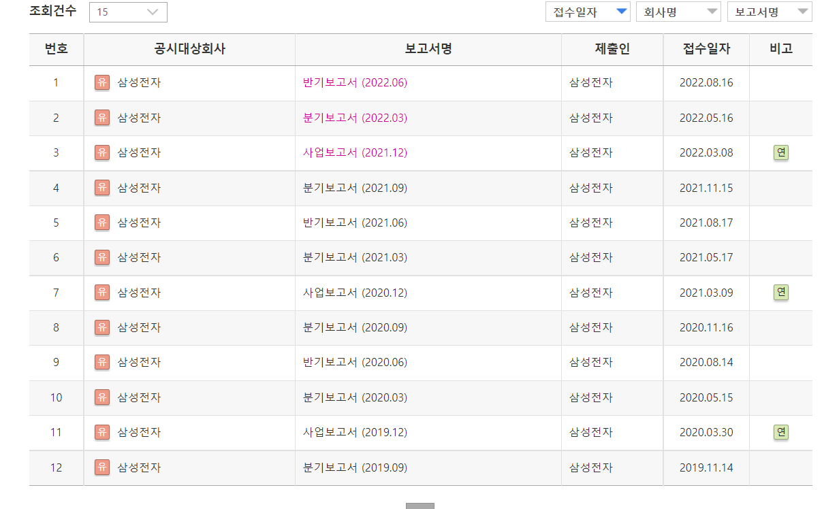Click 삼성전자 company name in row 4
Viewport: 839px width, 509px height.
pos(139,188)
